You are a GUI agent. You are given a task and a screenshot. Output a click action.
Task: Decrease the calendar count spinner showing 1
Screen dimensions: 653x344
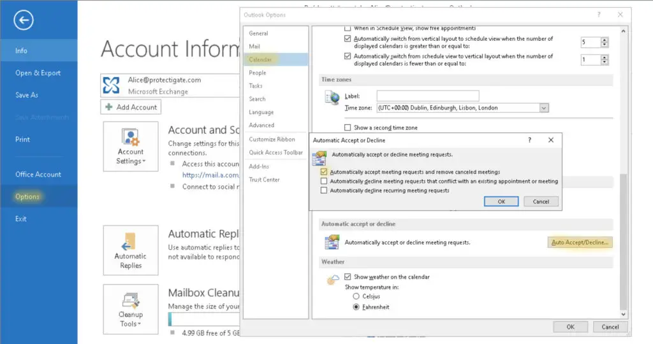[x=605, y=62]
